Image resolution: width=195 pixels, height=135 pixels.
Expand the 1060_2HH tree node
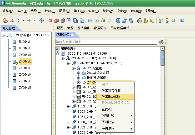click(68, 122)
